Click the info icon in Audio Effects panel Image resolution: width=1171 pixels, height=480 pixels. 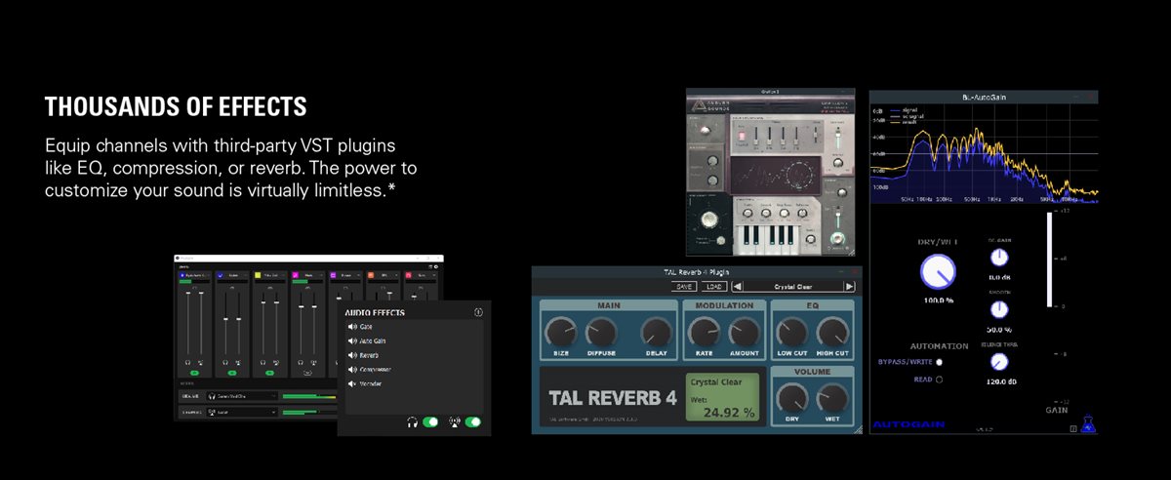click(x=478, y=312)
